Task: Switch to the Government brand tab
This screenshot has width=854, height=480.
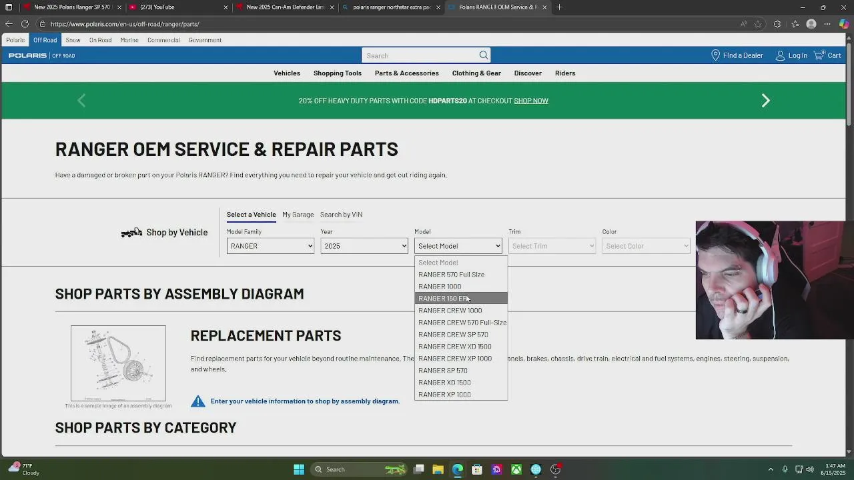Action: pos(205,40)
